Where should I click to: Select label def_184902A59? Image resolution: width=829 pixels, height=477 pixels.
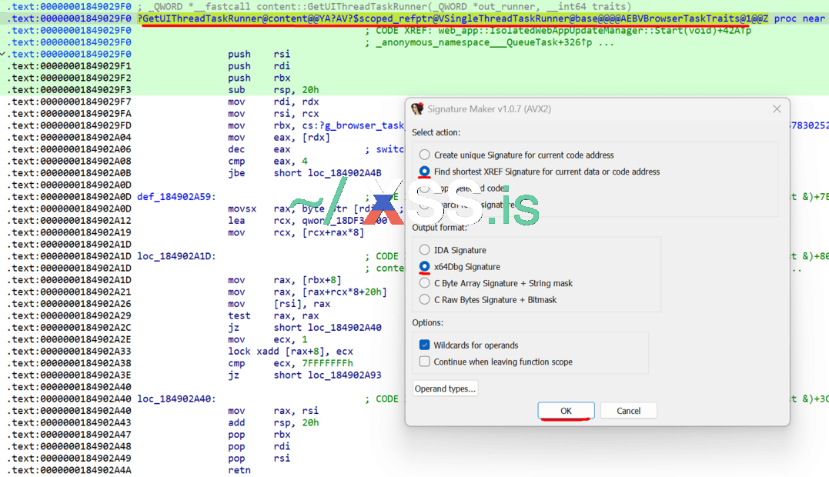coord(176,196)
